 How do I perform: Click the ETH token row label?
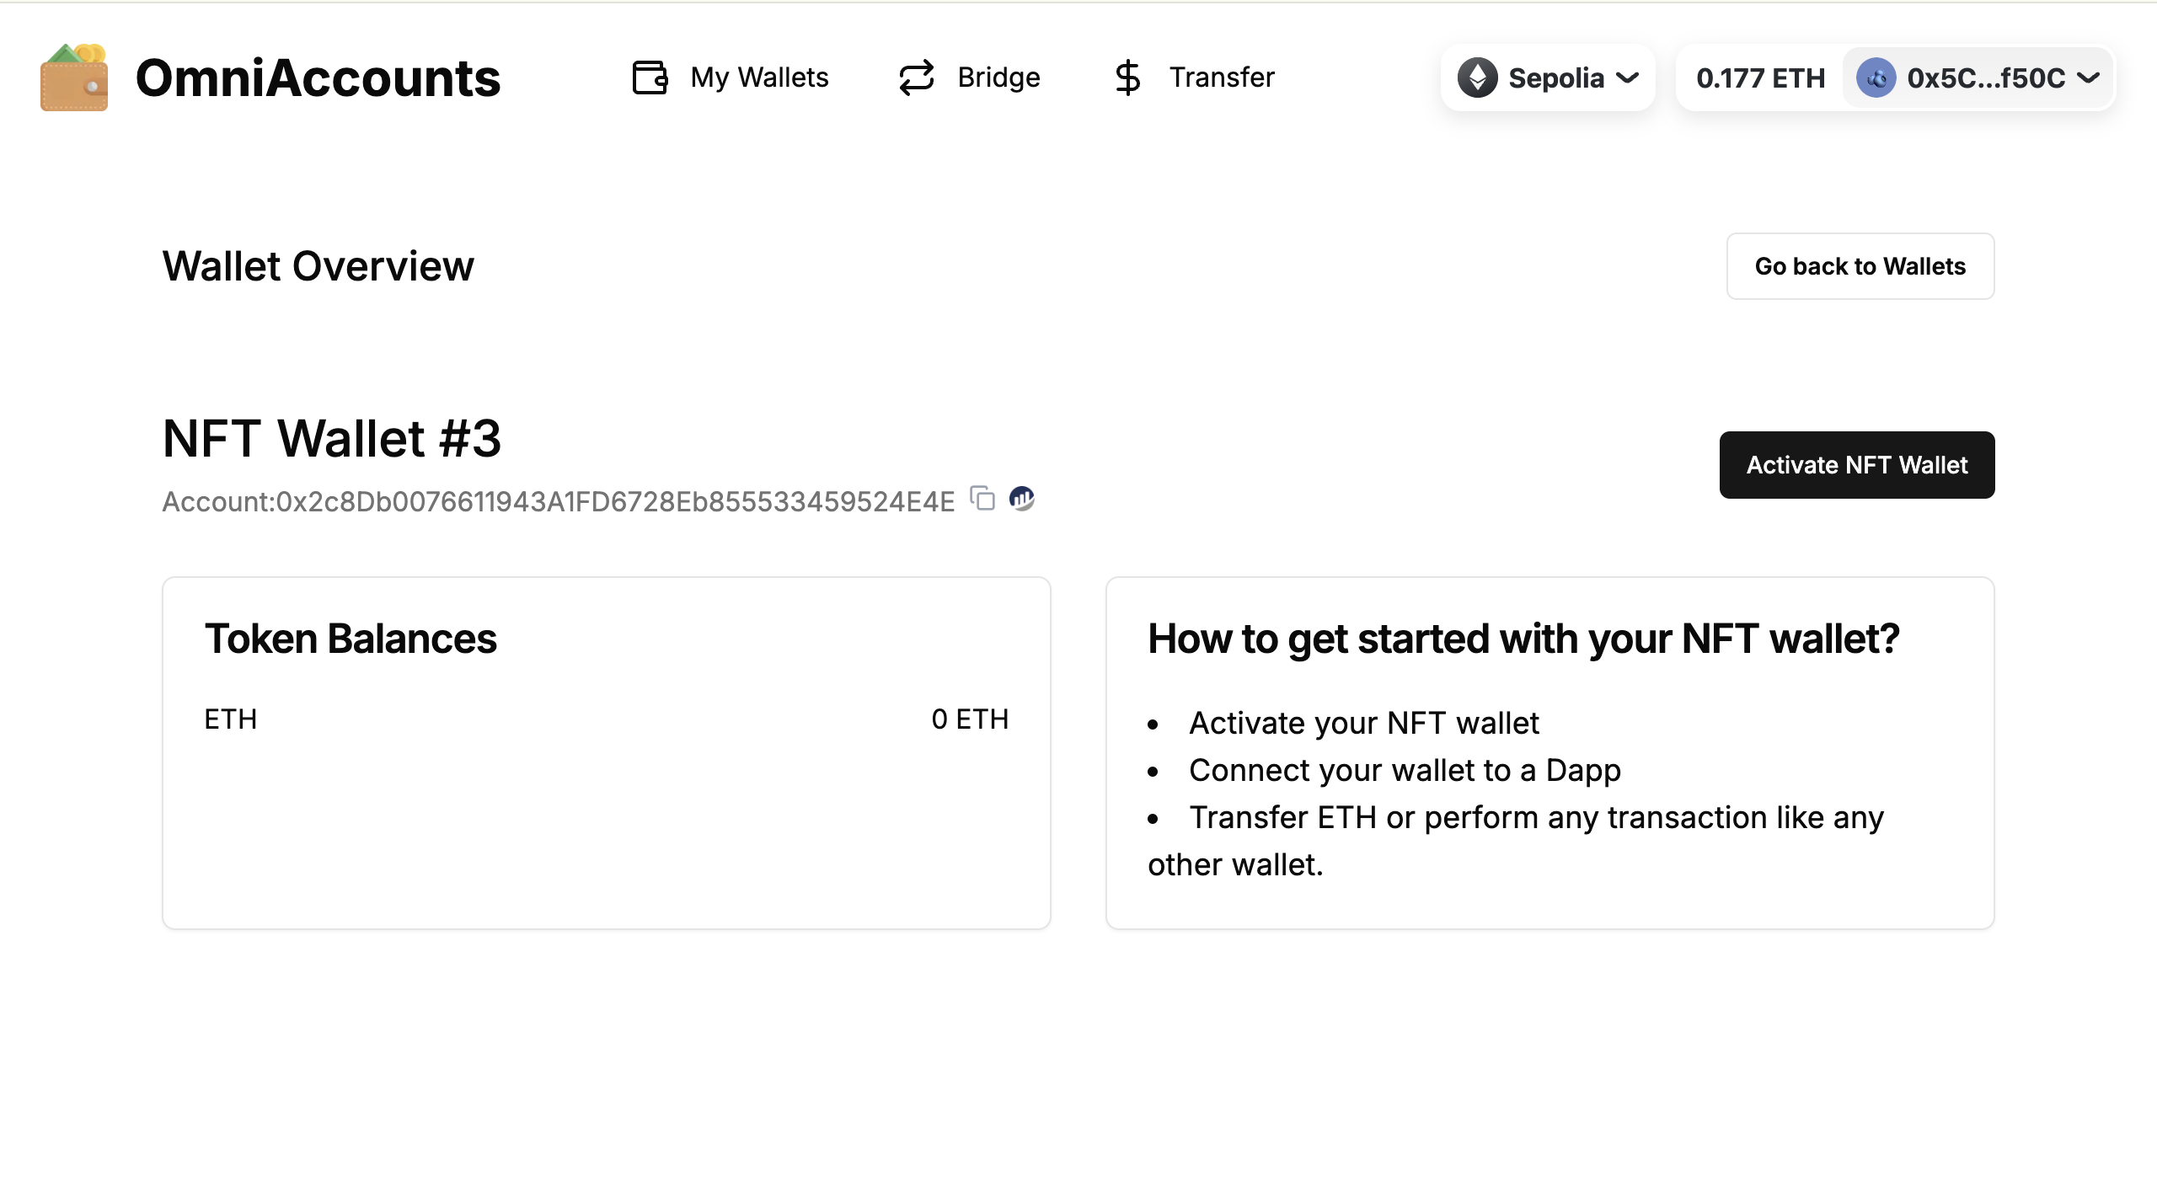point(231,719)
